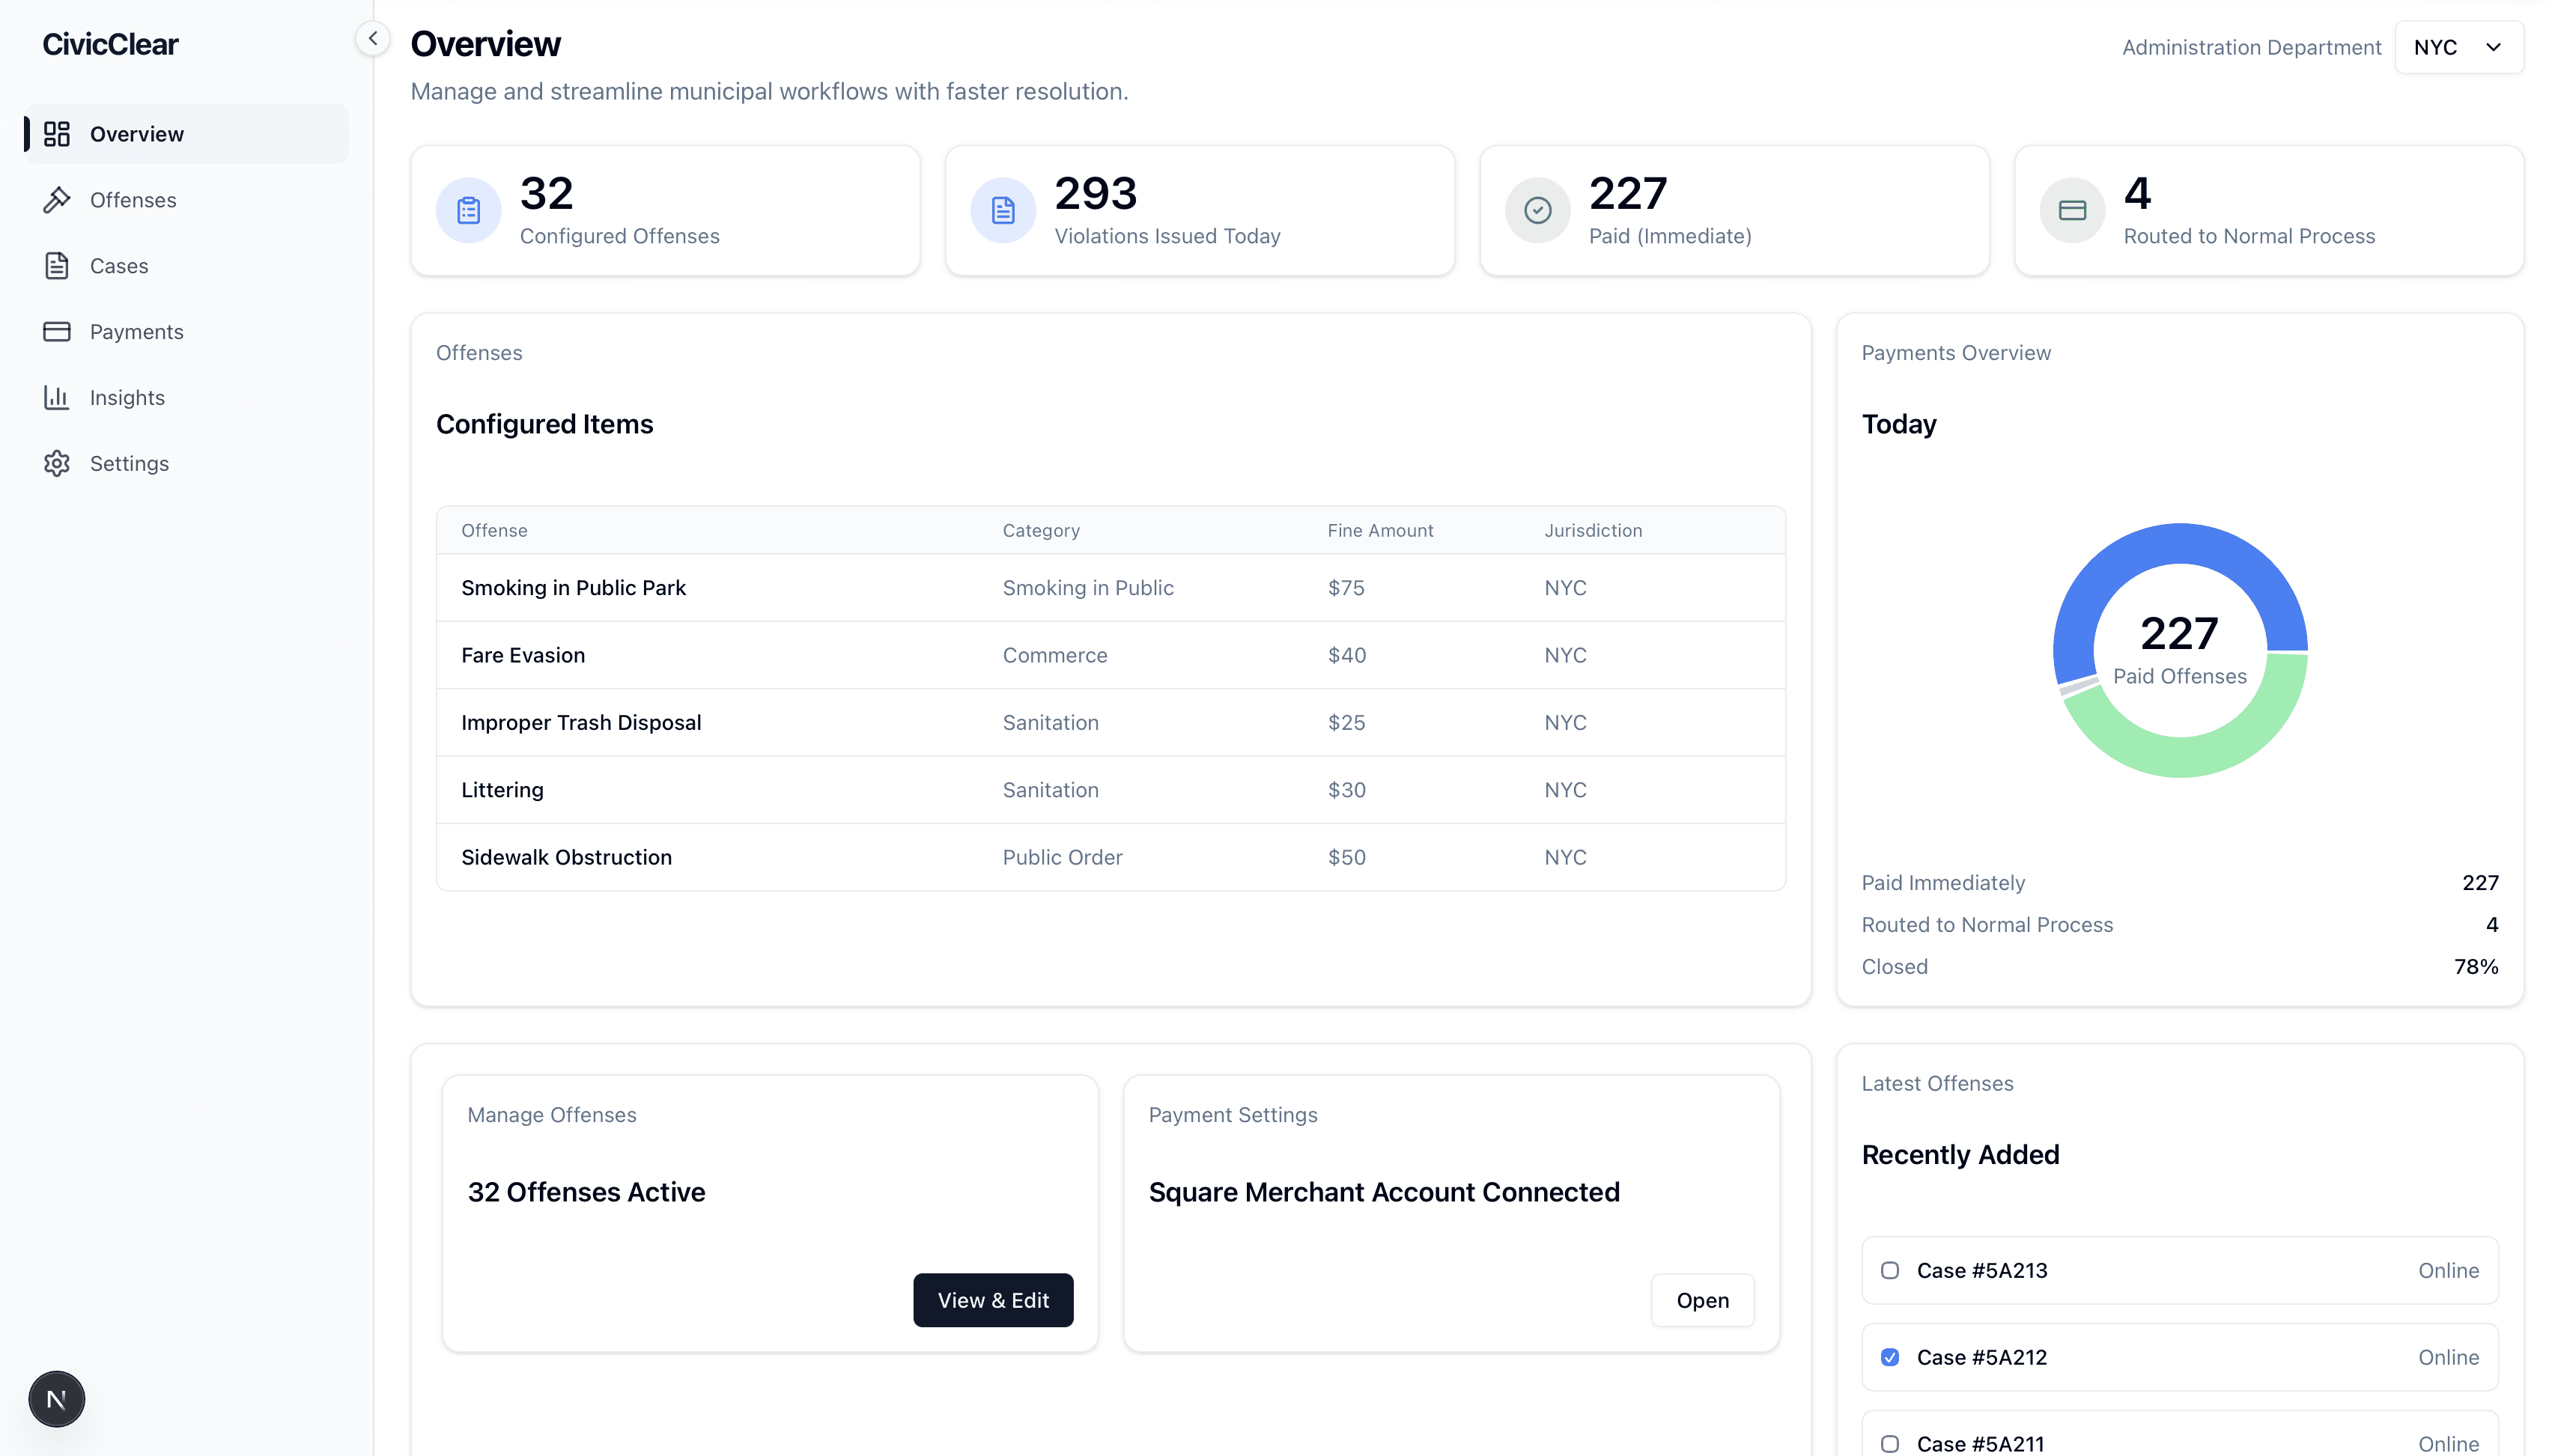Viewport: 2561px width, 1456px height.
Task: View Insights via the bar chart icon
Action: (57, 397)
